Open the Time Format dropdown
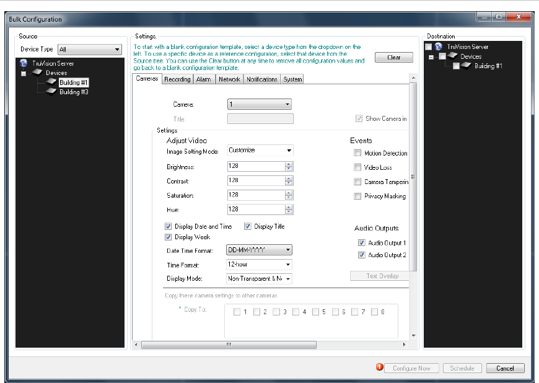 point(259,265)
